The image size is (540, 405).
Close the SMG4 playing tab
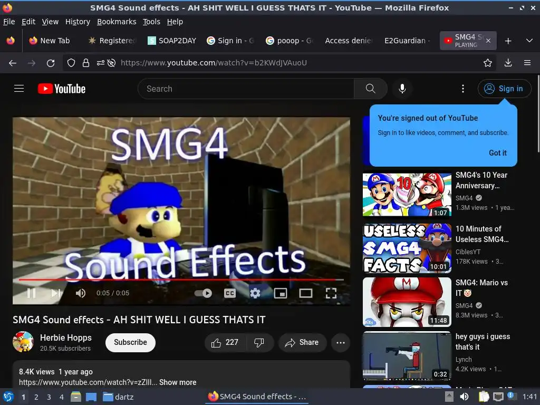pyautogui.click(x=488, y=41)
